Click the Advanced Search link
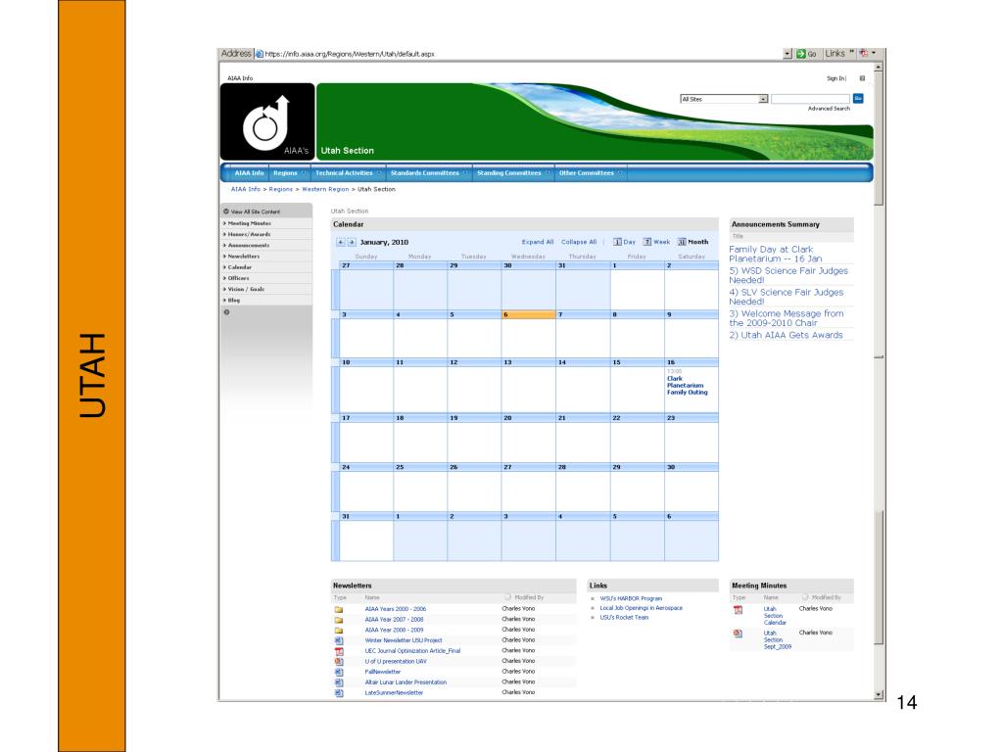Image resolution: width=1003 pixels, height=752 pixels. pos(829,109)
